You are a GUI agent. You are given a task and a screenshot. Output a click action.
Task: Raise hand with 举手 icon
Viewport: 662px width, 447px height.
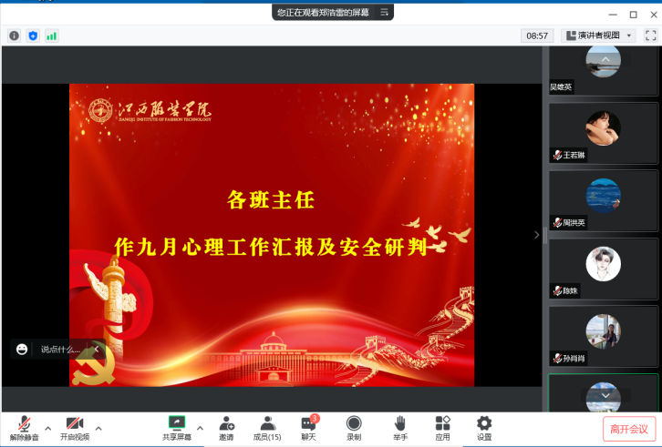pos(399,423)
